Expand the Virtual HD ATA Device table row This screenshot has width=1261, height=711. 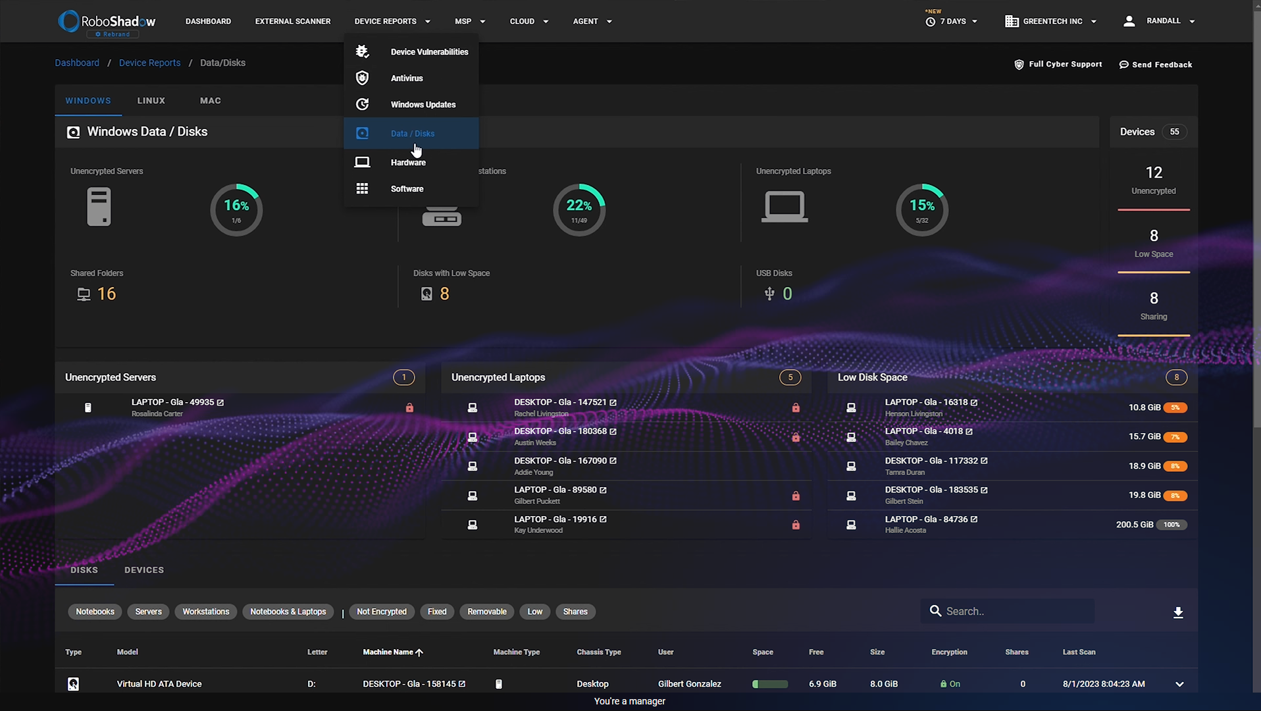click(x=1179, y=684)
